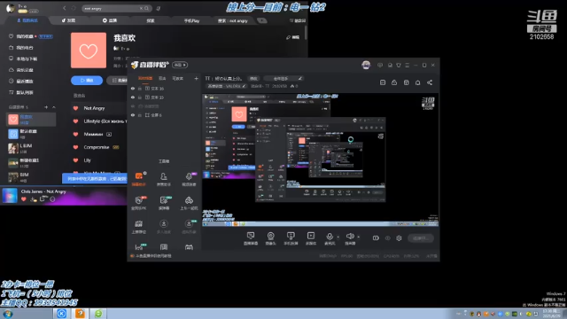567x319 pixels.
Task: Hide the 文本 16 layer with its eye icon
Action: pyautogui.click(x=133, y=89)
